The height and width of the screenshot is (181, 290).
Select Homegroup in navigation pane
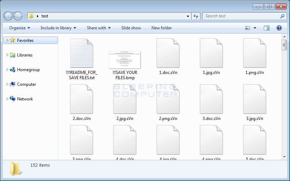(28, 70)
